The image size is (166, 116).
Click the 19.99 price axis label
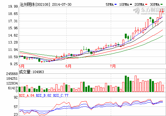(13, 6)
